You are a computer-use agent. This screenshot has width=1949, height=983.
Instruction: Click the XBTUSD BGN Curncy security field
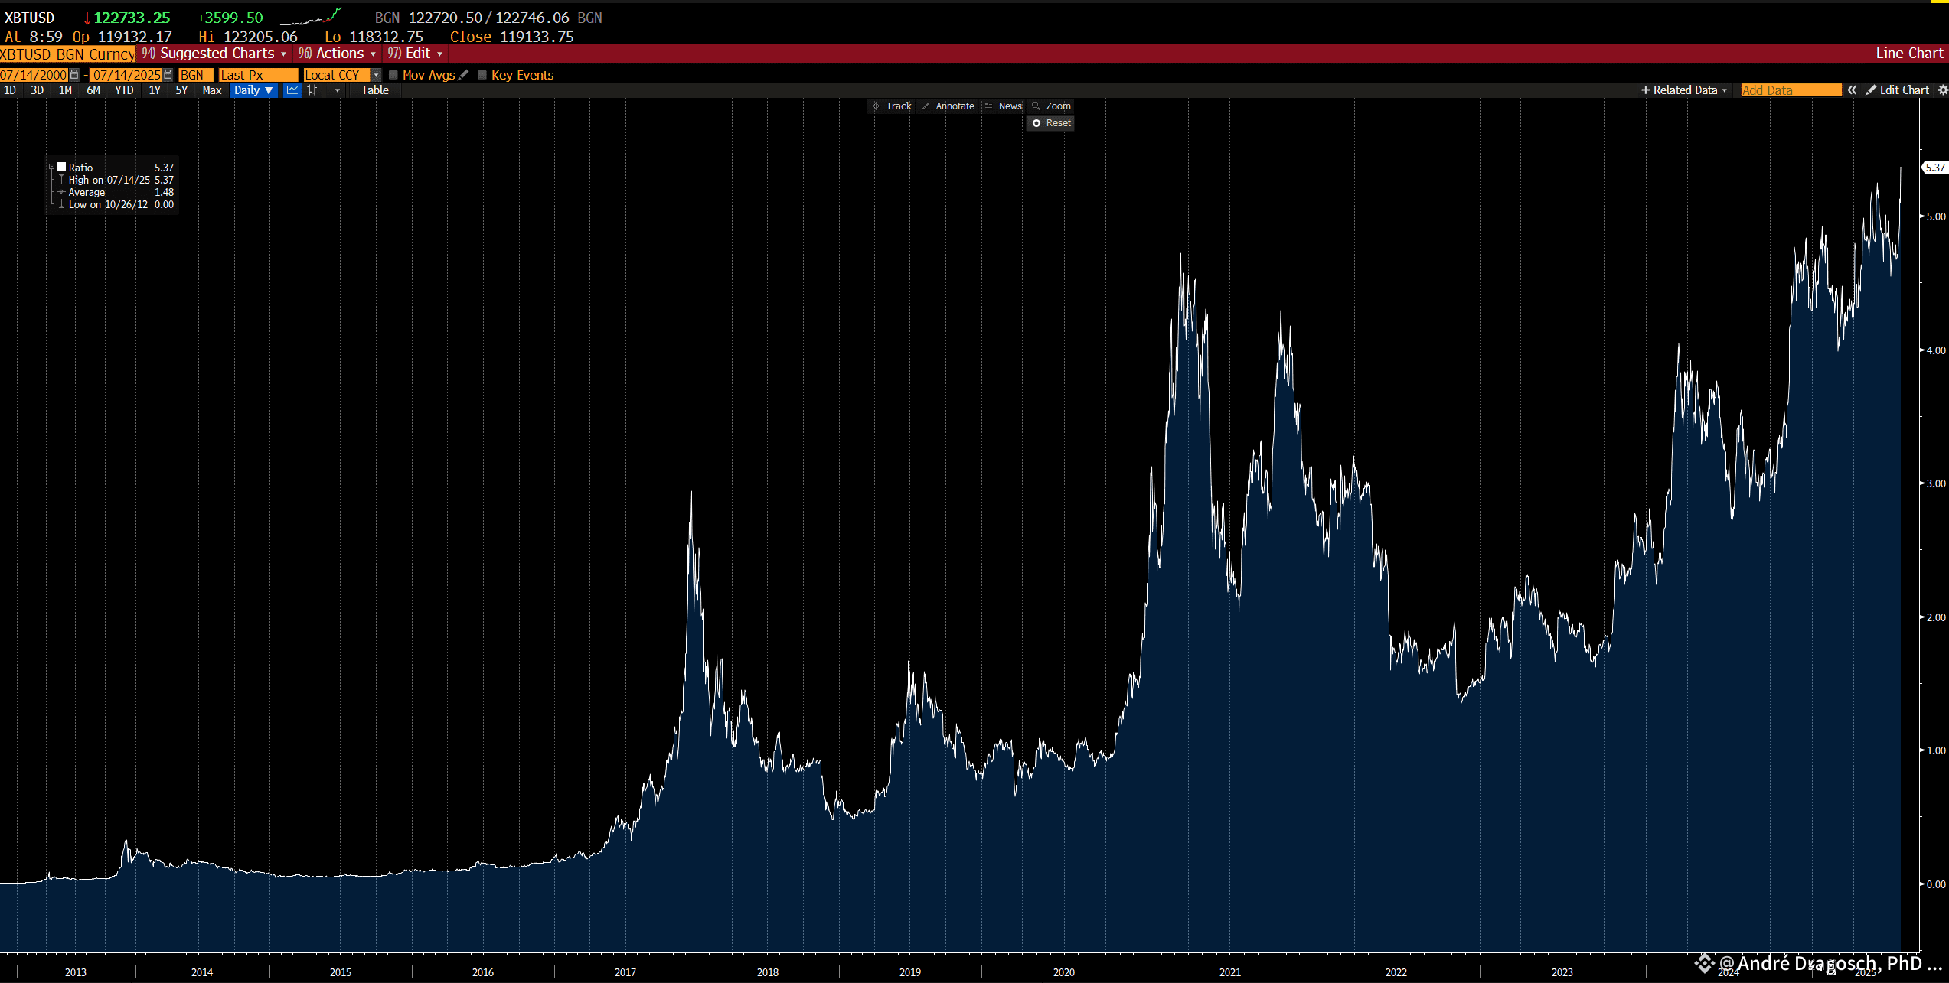67,54
